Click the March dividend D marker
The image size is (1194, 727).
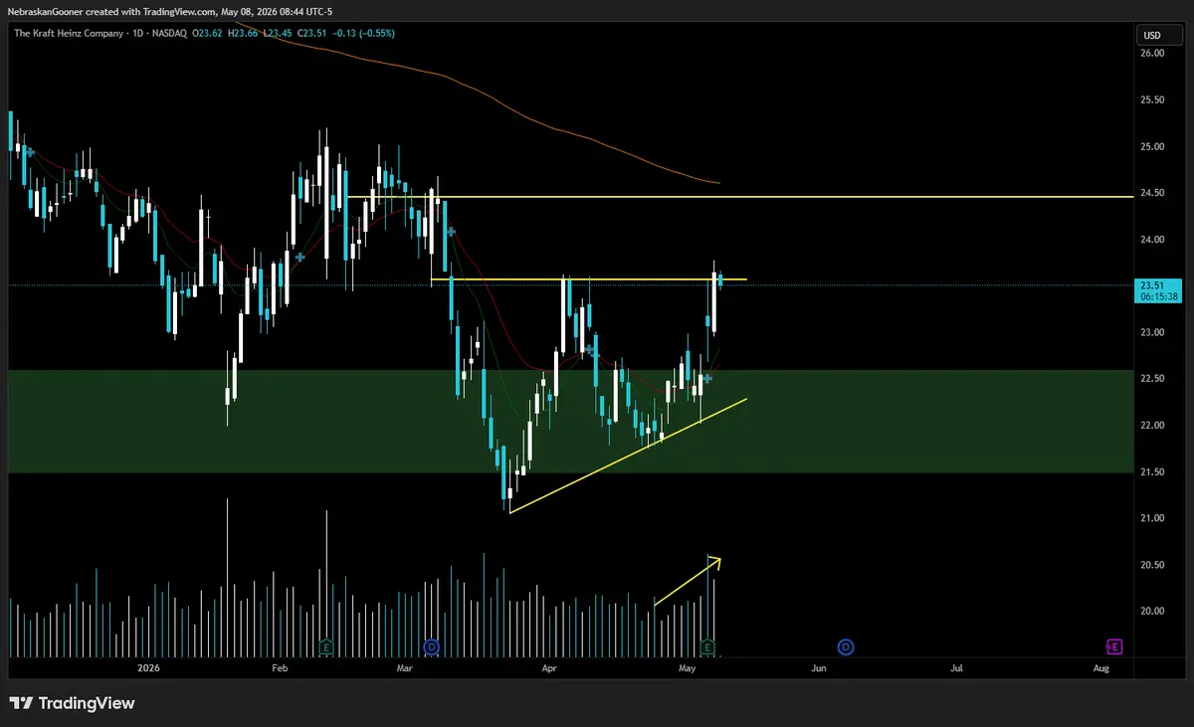(x=431, y=647)
